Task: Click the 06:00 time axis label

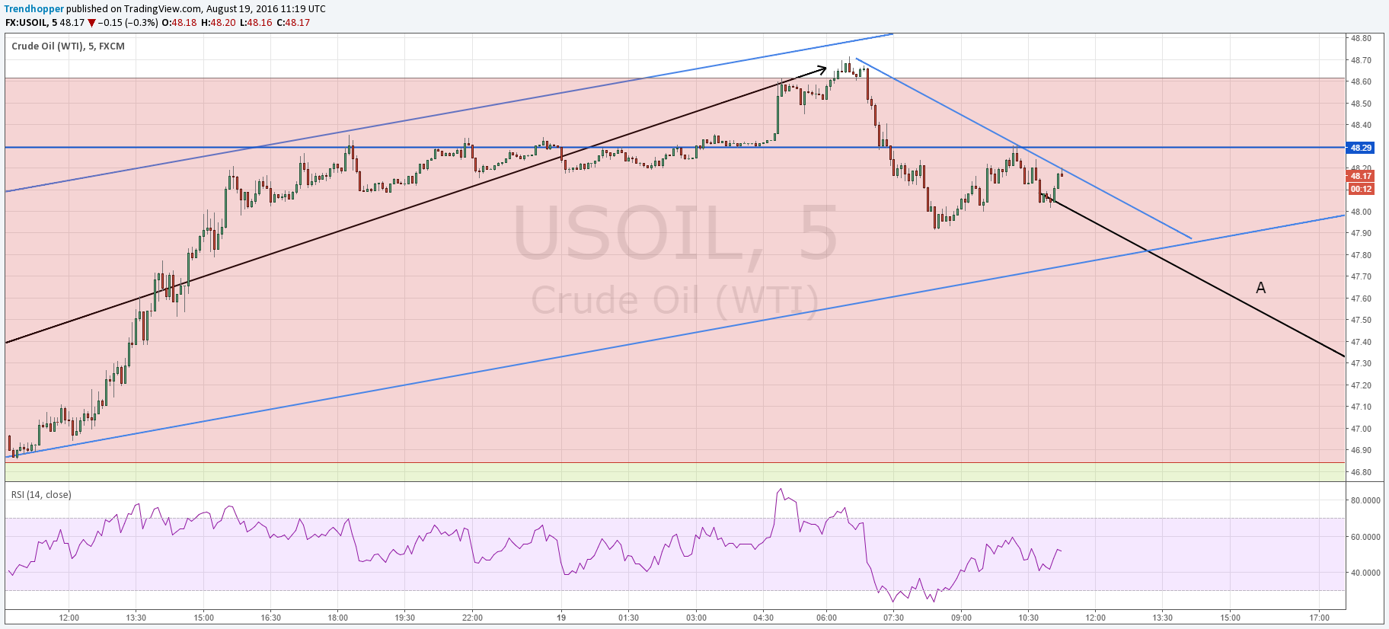Action: tap(826, 618)
